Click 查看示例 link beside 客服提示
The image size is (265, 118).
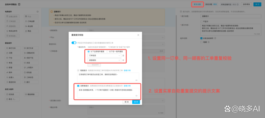[127, 70]
